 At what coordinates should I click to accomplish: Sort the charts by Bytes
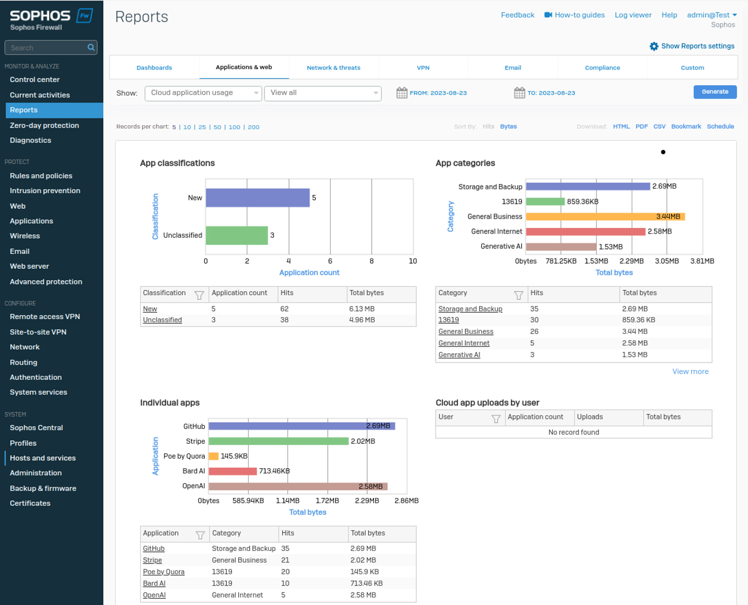(508, 126)
